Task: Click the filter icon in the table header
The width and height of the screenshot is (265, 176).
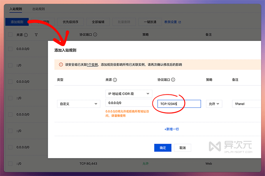Action: 36,35
